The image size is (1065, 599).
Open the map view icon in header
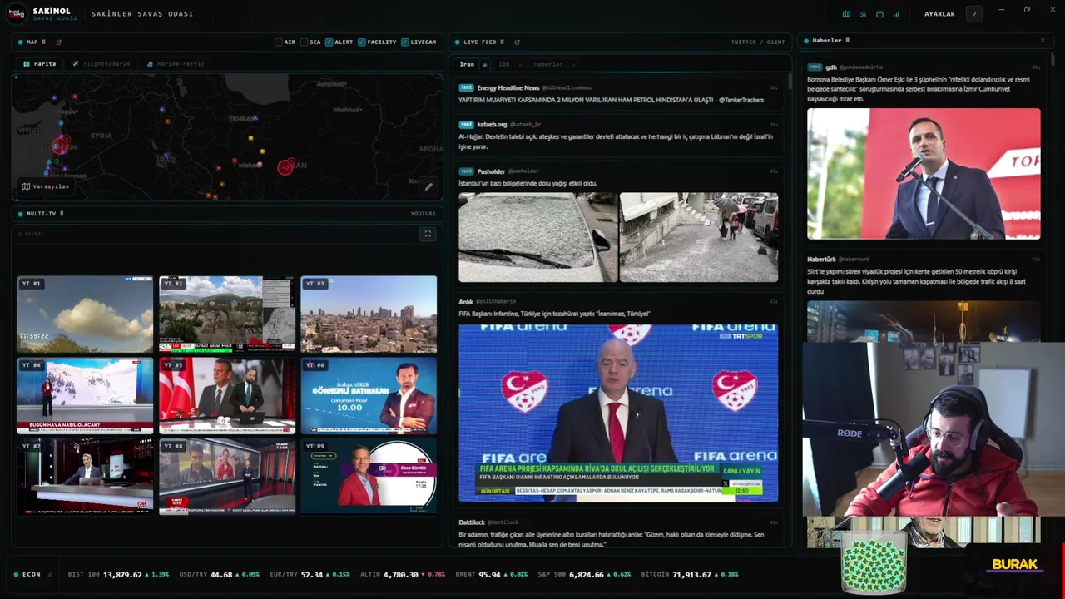[846, 14]
